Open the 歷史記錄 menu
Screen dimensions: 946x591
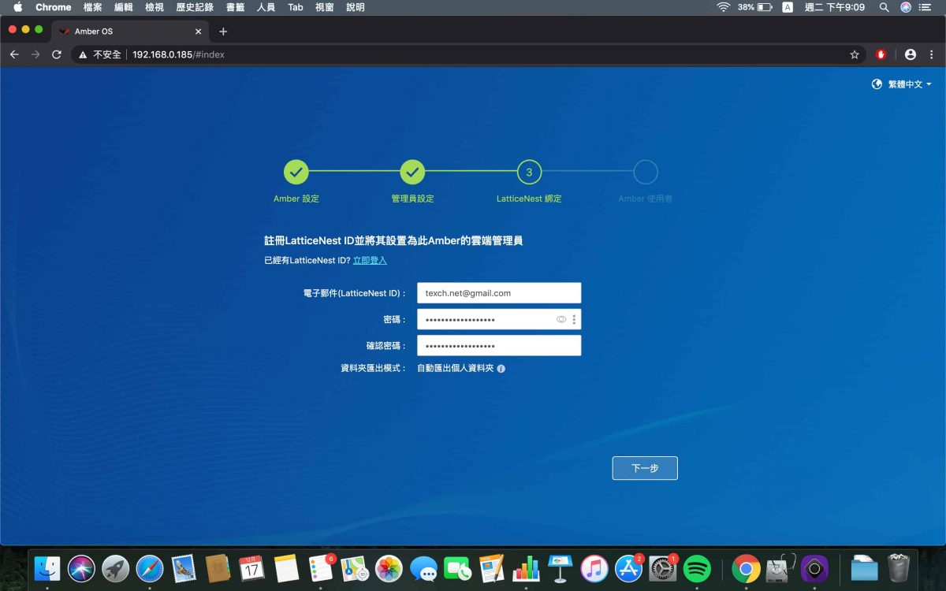(x=195, y=7)
